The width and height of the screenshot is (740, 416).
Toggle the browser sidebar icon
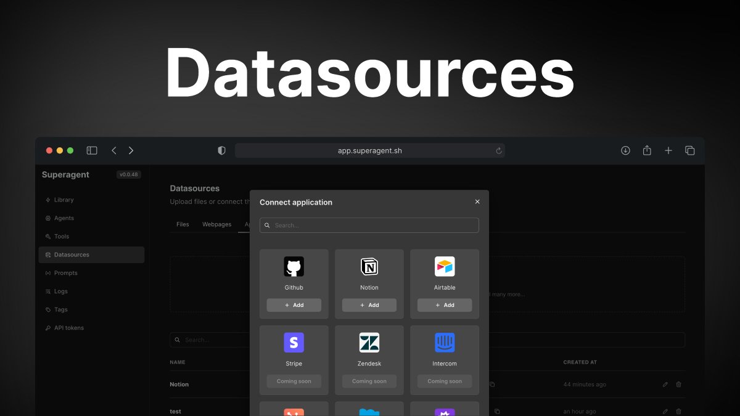[92, 150]
